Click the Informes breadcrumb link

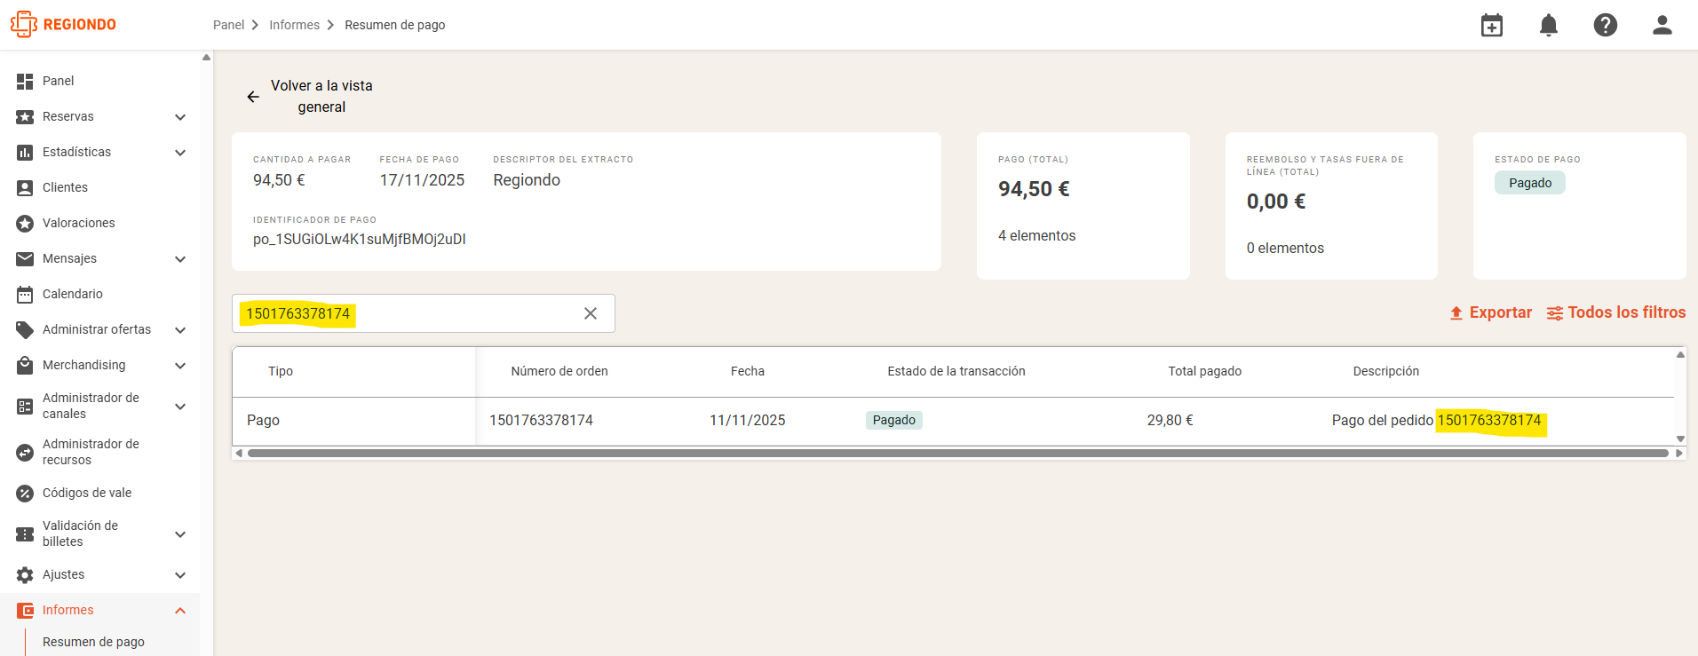[295, 25]
